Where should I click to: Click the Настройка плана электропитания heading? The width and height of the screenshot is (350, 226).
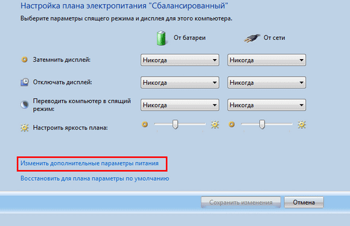(124, 5)
